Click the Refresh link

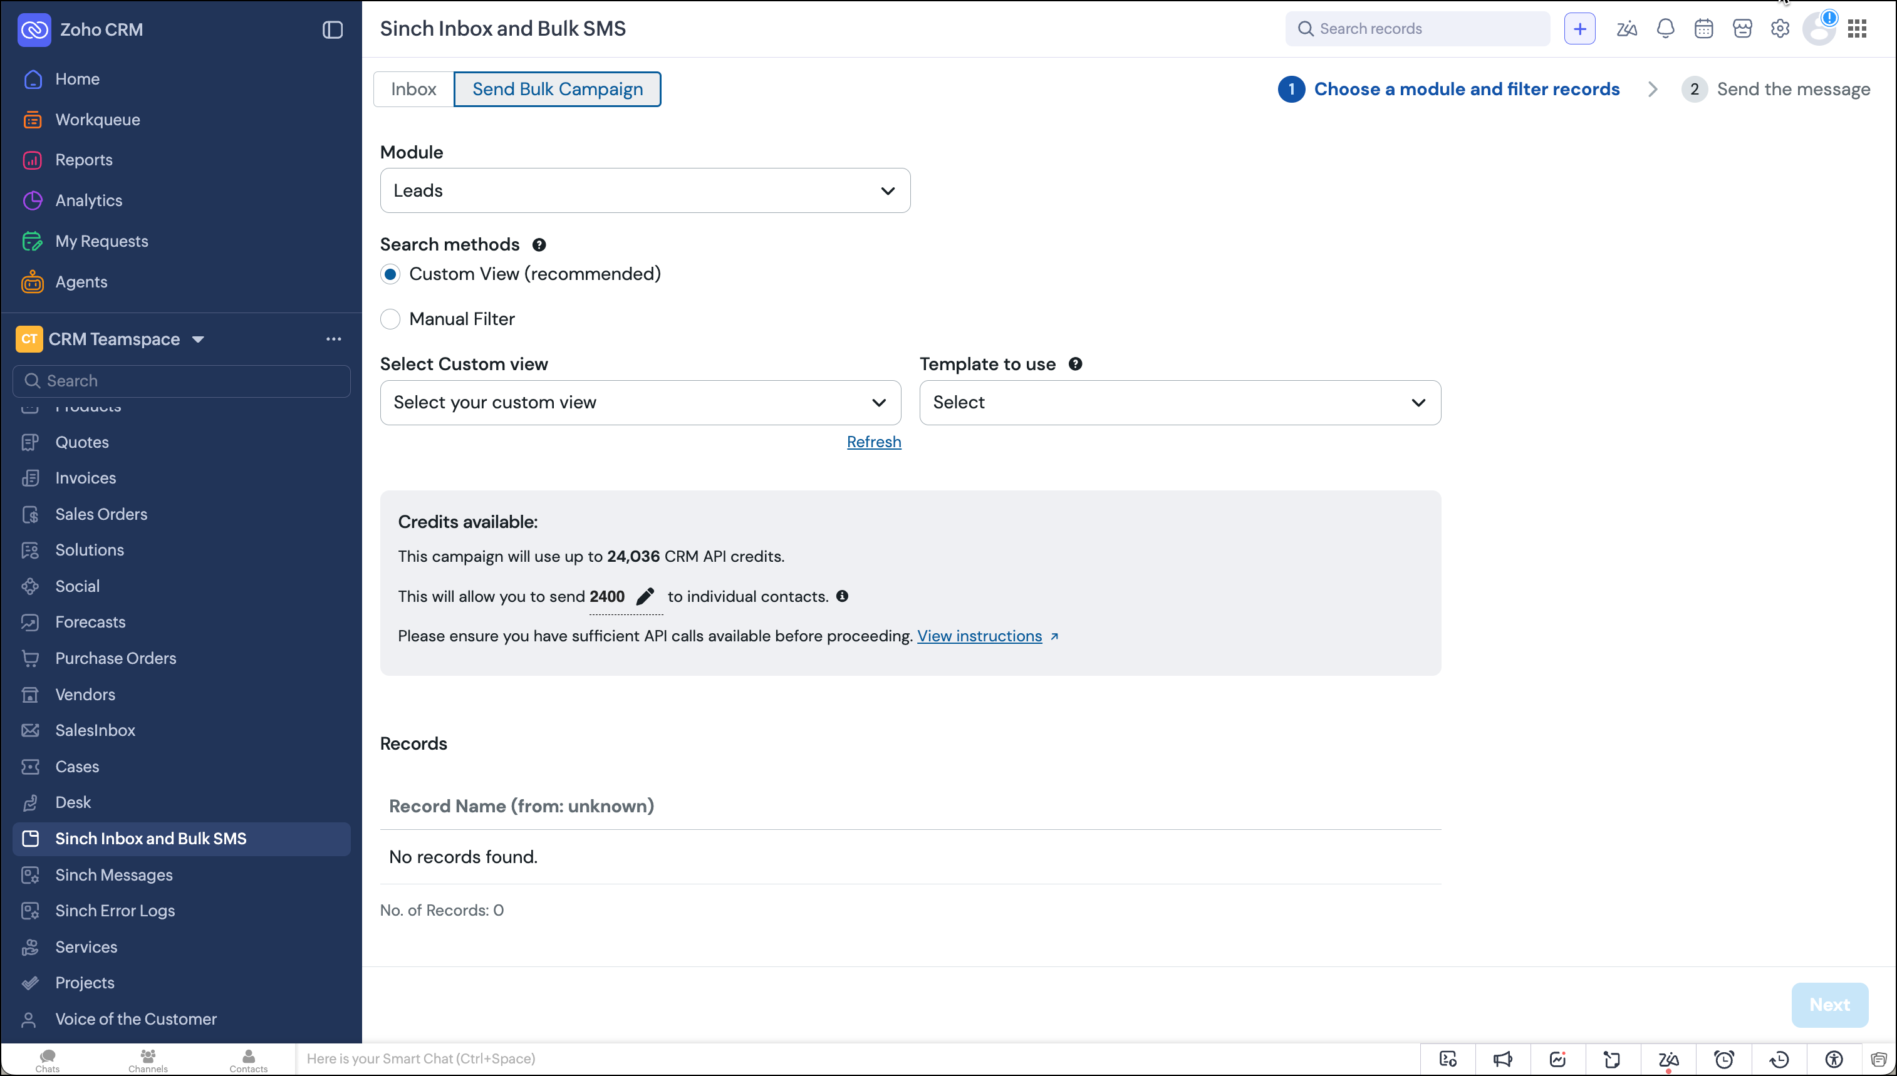(873, 442)
